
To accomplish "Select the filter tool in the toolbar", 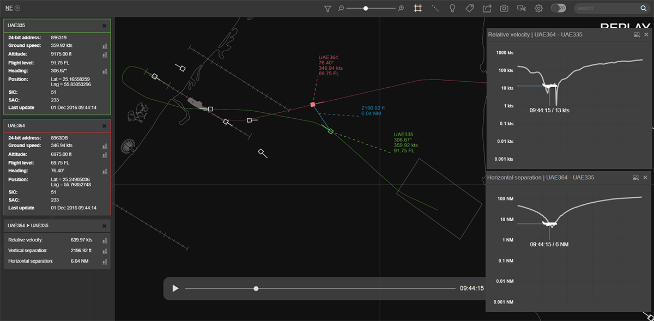I will coord(327,8).
